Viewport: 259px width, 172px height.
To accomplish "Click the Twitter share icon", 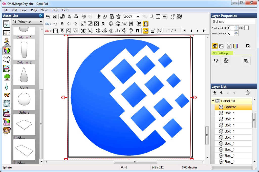I will click(x=69, y=16).
